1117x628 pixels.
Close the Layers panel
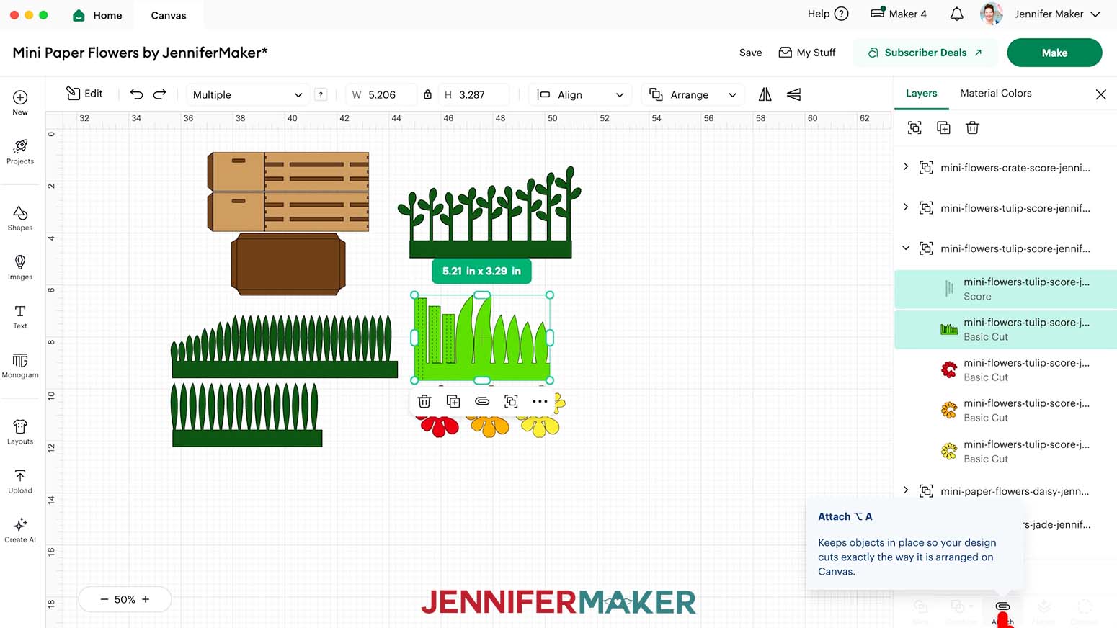coord(1100,94)
